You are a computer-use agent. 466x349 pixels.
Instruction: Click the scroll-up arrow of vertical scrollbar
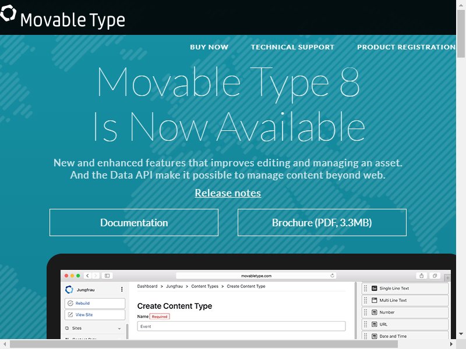coord(461,5)
